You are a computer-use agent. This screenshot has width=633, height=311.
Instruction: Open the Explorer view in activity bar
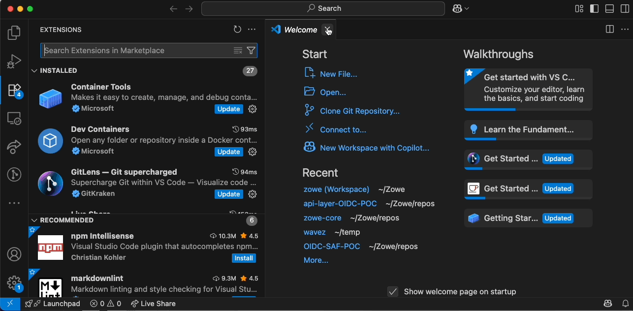[x=14, y=33]
